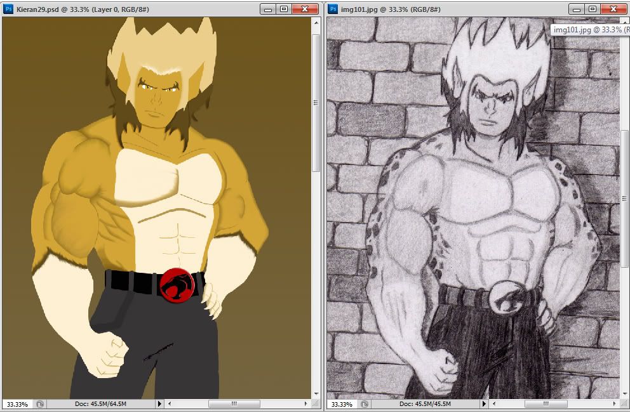Close the img101.jpg document window
The width and height of the screenshot is (630, 413).
[613, 9]
